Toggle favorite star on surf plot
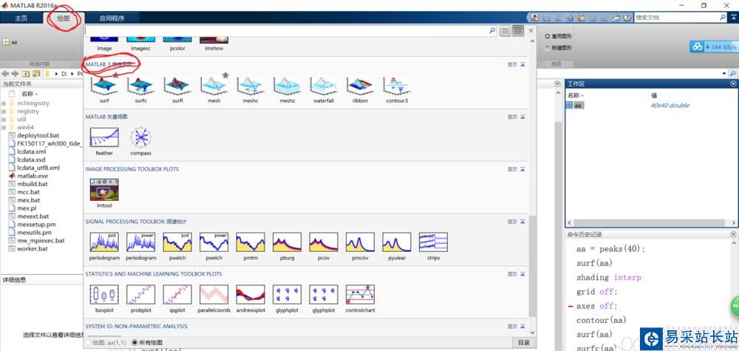The height and width of the screenshot is (351, 739). coord(115,75)
